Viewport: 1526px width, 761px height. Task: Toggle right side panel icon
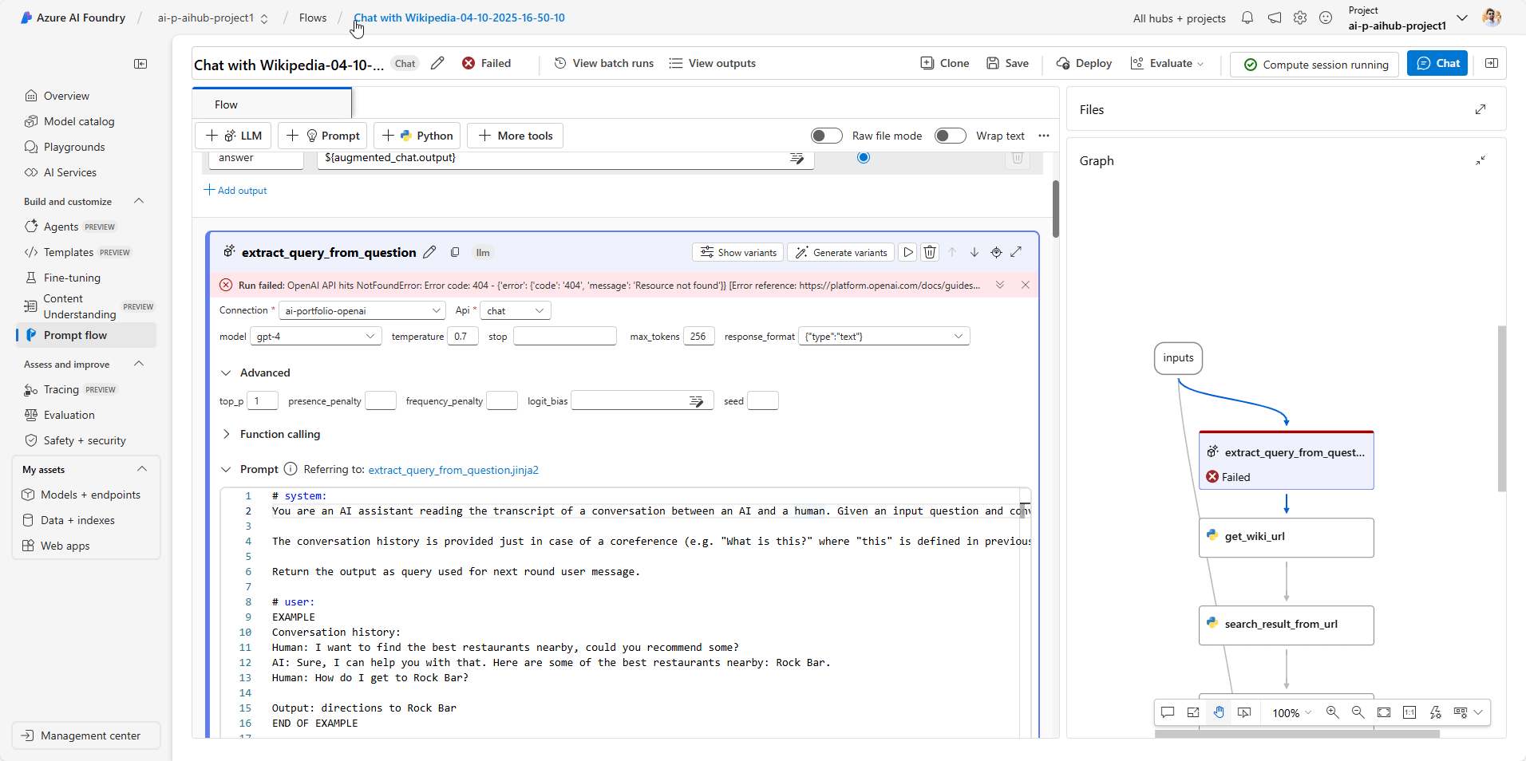click(1491, 63)
